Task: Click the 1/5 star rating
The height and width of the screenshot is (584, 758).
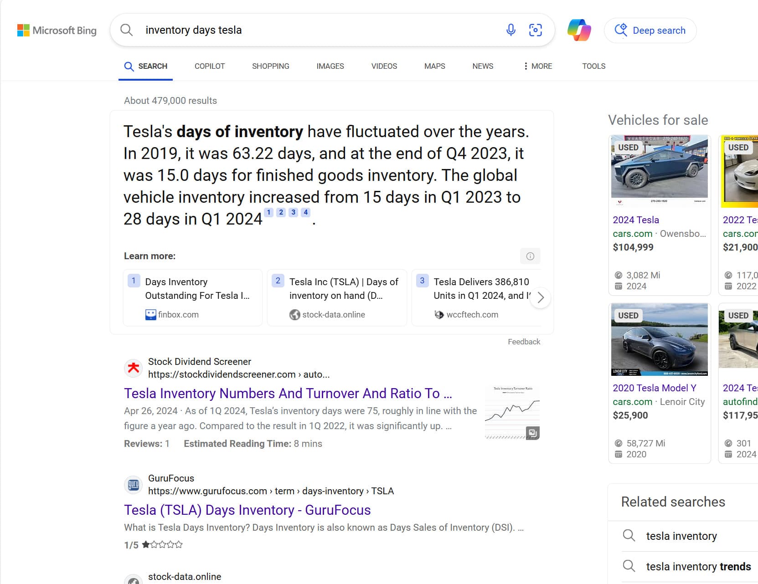Action: pos(153,545)
